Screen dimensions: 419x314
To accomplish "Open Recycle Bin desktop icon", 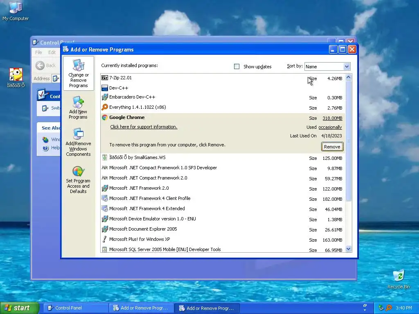I will 399,279.
